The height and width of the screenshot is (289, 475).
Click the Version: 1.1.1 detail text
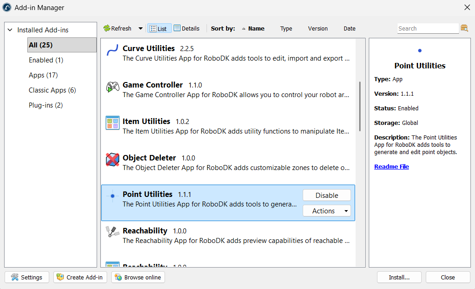coord(394,94)
